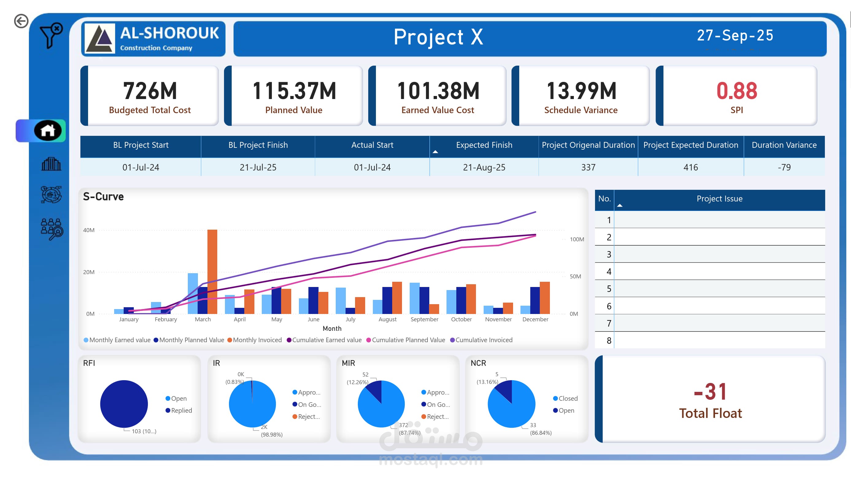Sort by the Project Issue column arrow
This screenshot has height=478, width=862.
[619, 205]
